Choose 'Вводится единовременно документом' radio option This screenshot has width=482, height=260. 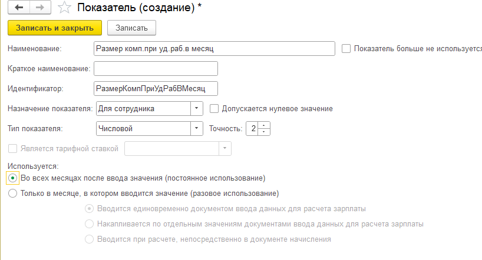tap(90, 208)
